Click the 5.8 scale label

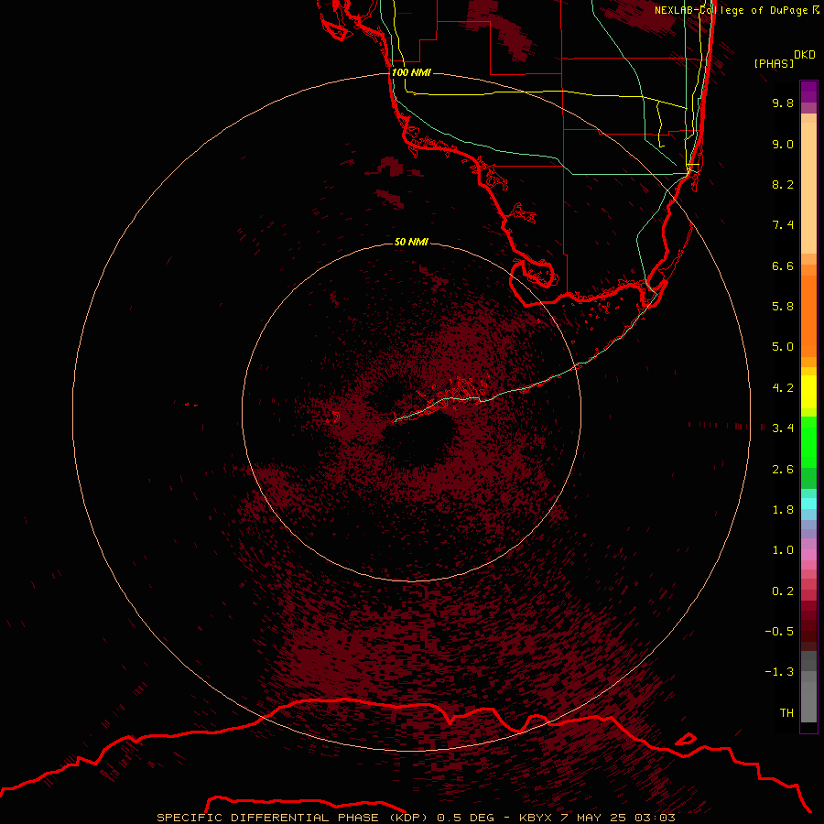coord(783,307)
